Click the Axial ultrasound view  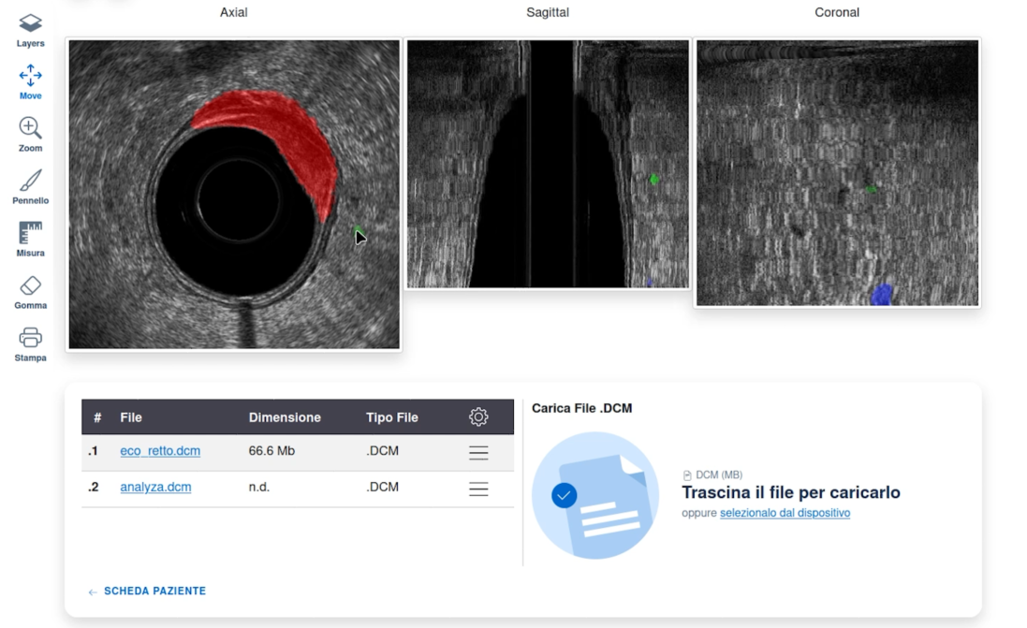234,195
